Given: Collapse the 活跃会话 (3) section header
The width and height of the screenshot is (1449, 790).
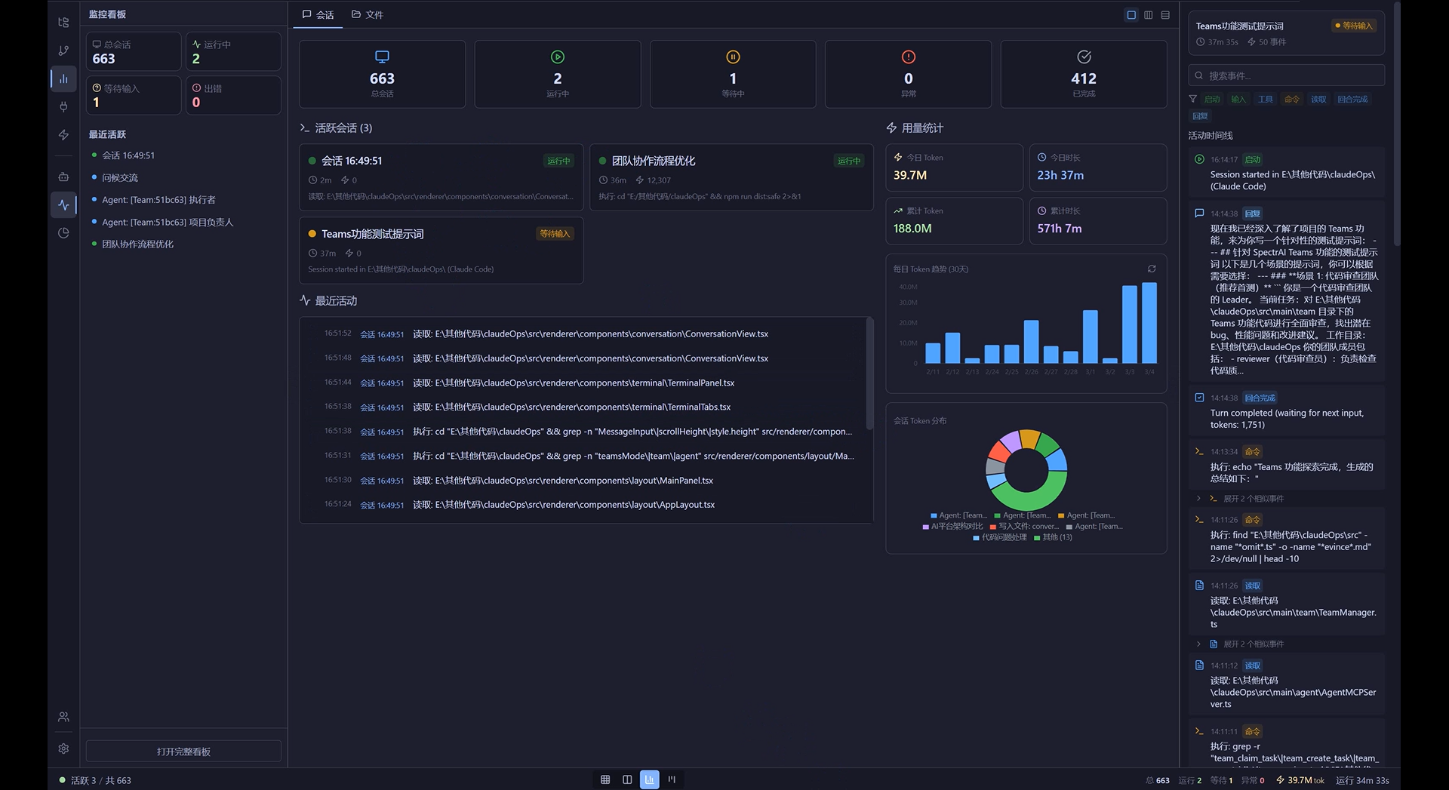Looking at the screenshot, I should (x=337, y=128).
